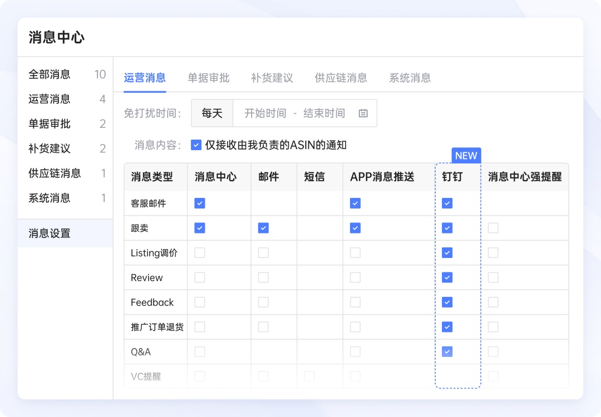Uncheck 跟卖 邮件 checkbox
This screenshot has width=601, height=417.
pyautogui.click(x=263, y=228)
